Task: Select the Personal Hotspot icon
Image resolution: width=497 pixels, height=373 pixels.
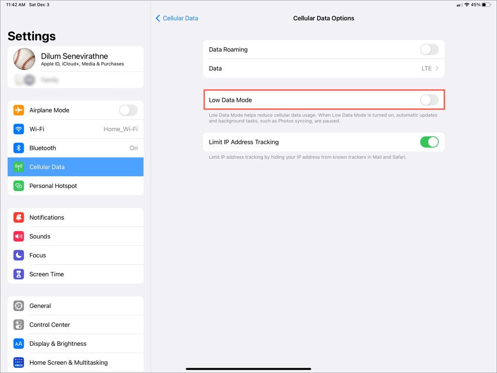Action: 18,186
